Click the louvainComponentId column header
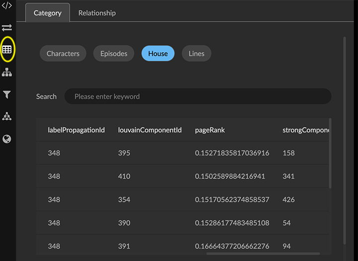Image resolution: width=358 pixels, height=261 pixels. (x=150, y=130)
